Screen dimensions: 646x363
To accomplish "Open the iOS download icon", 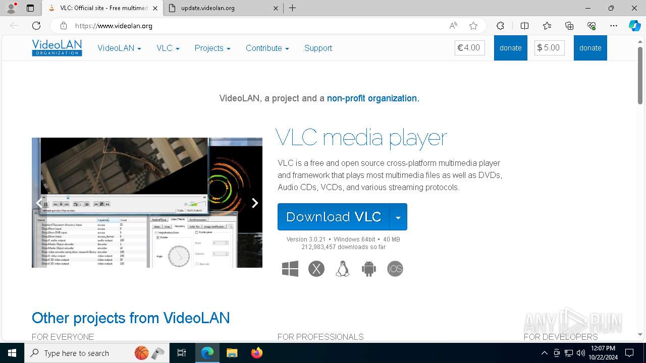I will 395,269.
